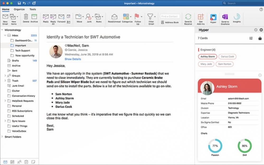Open Notes view in bottom bar
The image size is (264, 165).
pos(33,162)
